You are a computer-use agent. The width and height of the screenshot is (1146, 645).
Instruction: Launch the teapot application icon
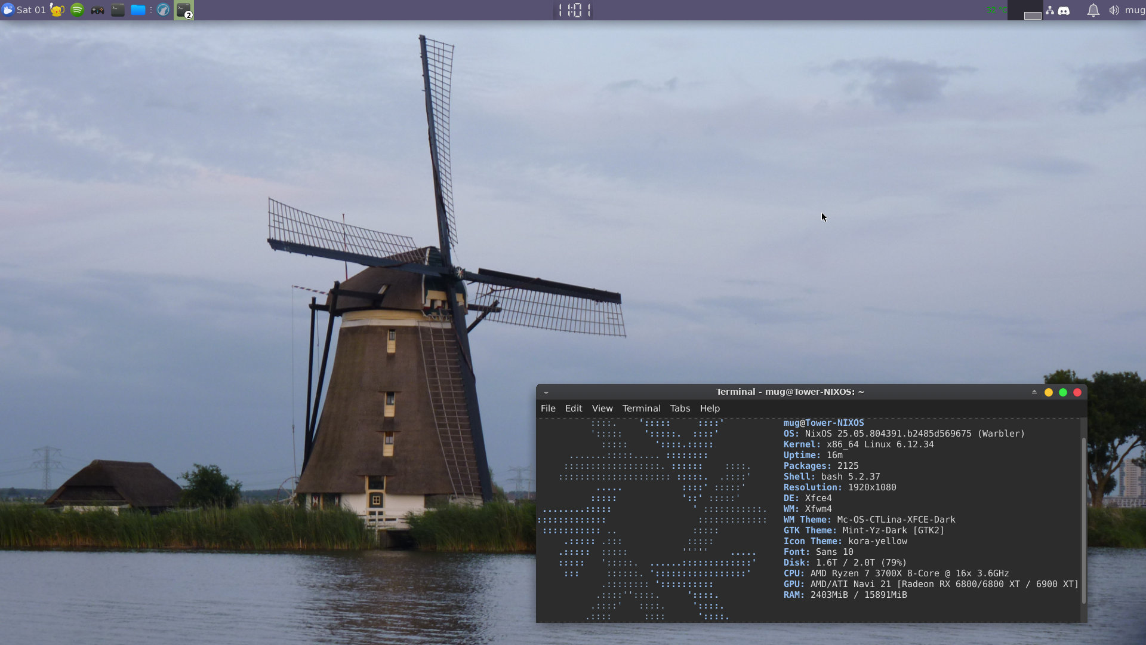click(57, 10)
